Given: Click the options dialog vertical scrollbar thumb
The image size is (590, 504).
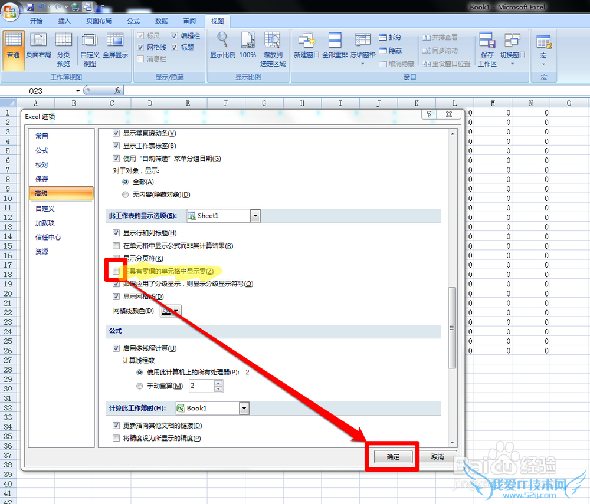Looking at the screenshot, I should coord(453,328).
